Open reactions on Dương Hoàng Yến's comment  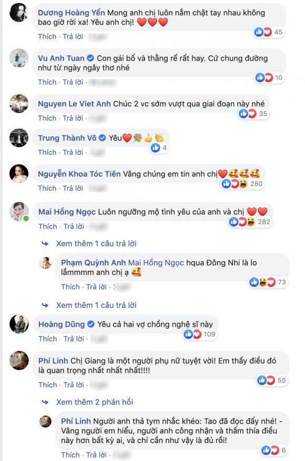(269, 32)
